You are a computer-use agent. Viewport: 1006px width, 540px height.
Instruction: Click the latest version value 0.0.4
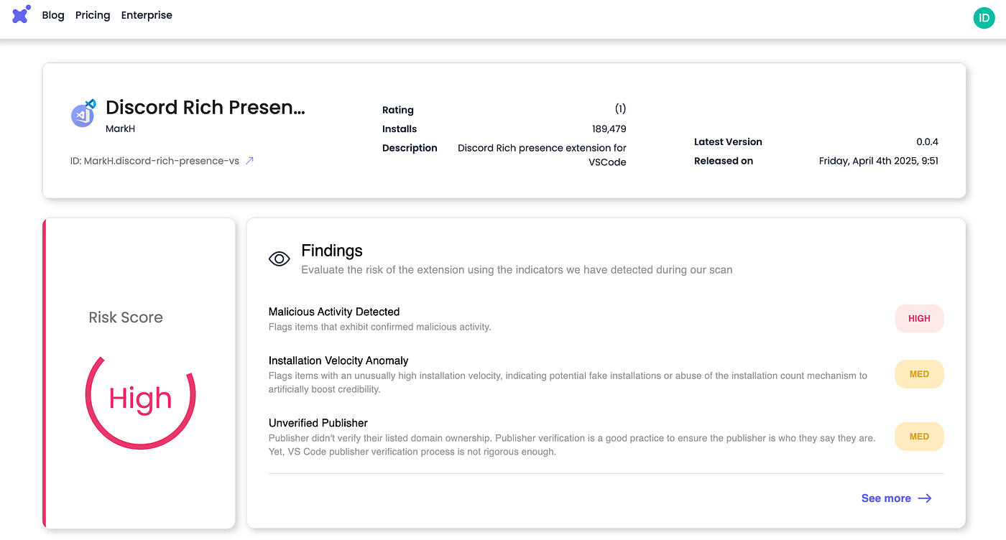coord(927,142)
